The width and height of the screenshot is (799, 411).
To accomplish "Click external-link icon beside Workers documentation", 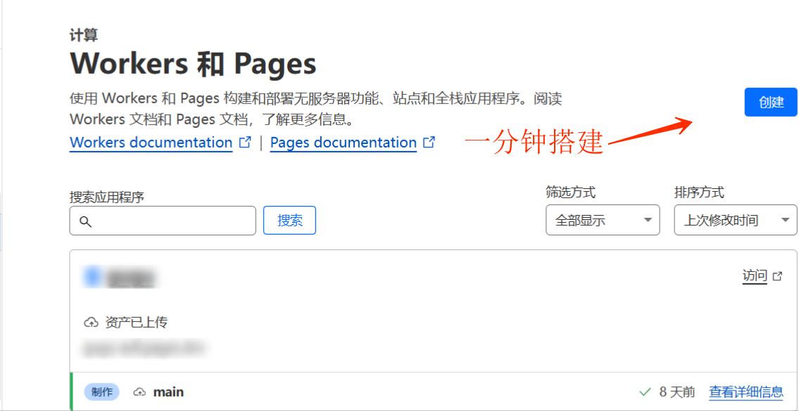I will pos(245,142).
